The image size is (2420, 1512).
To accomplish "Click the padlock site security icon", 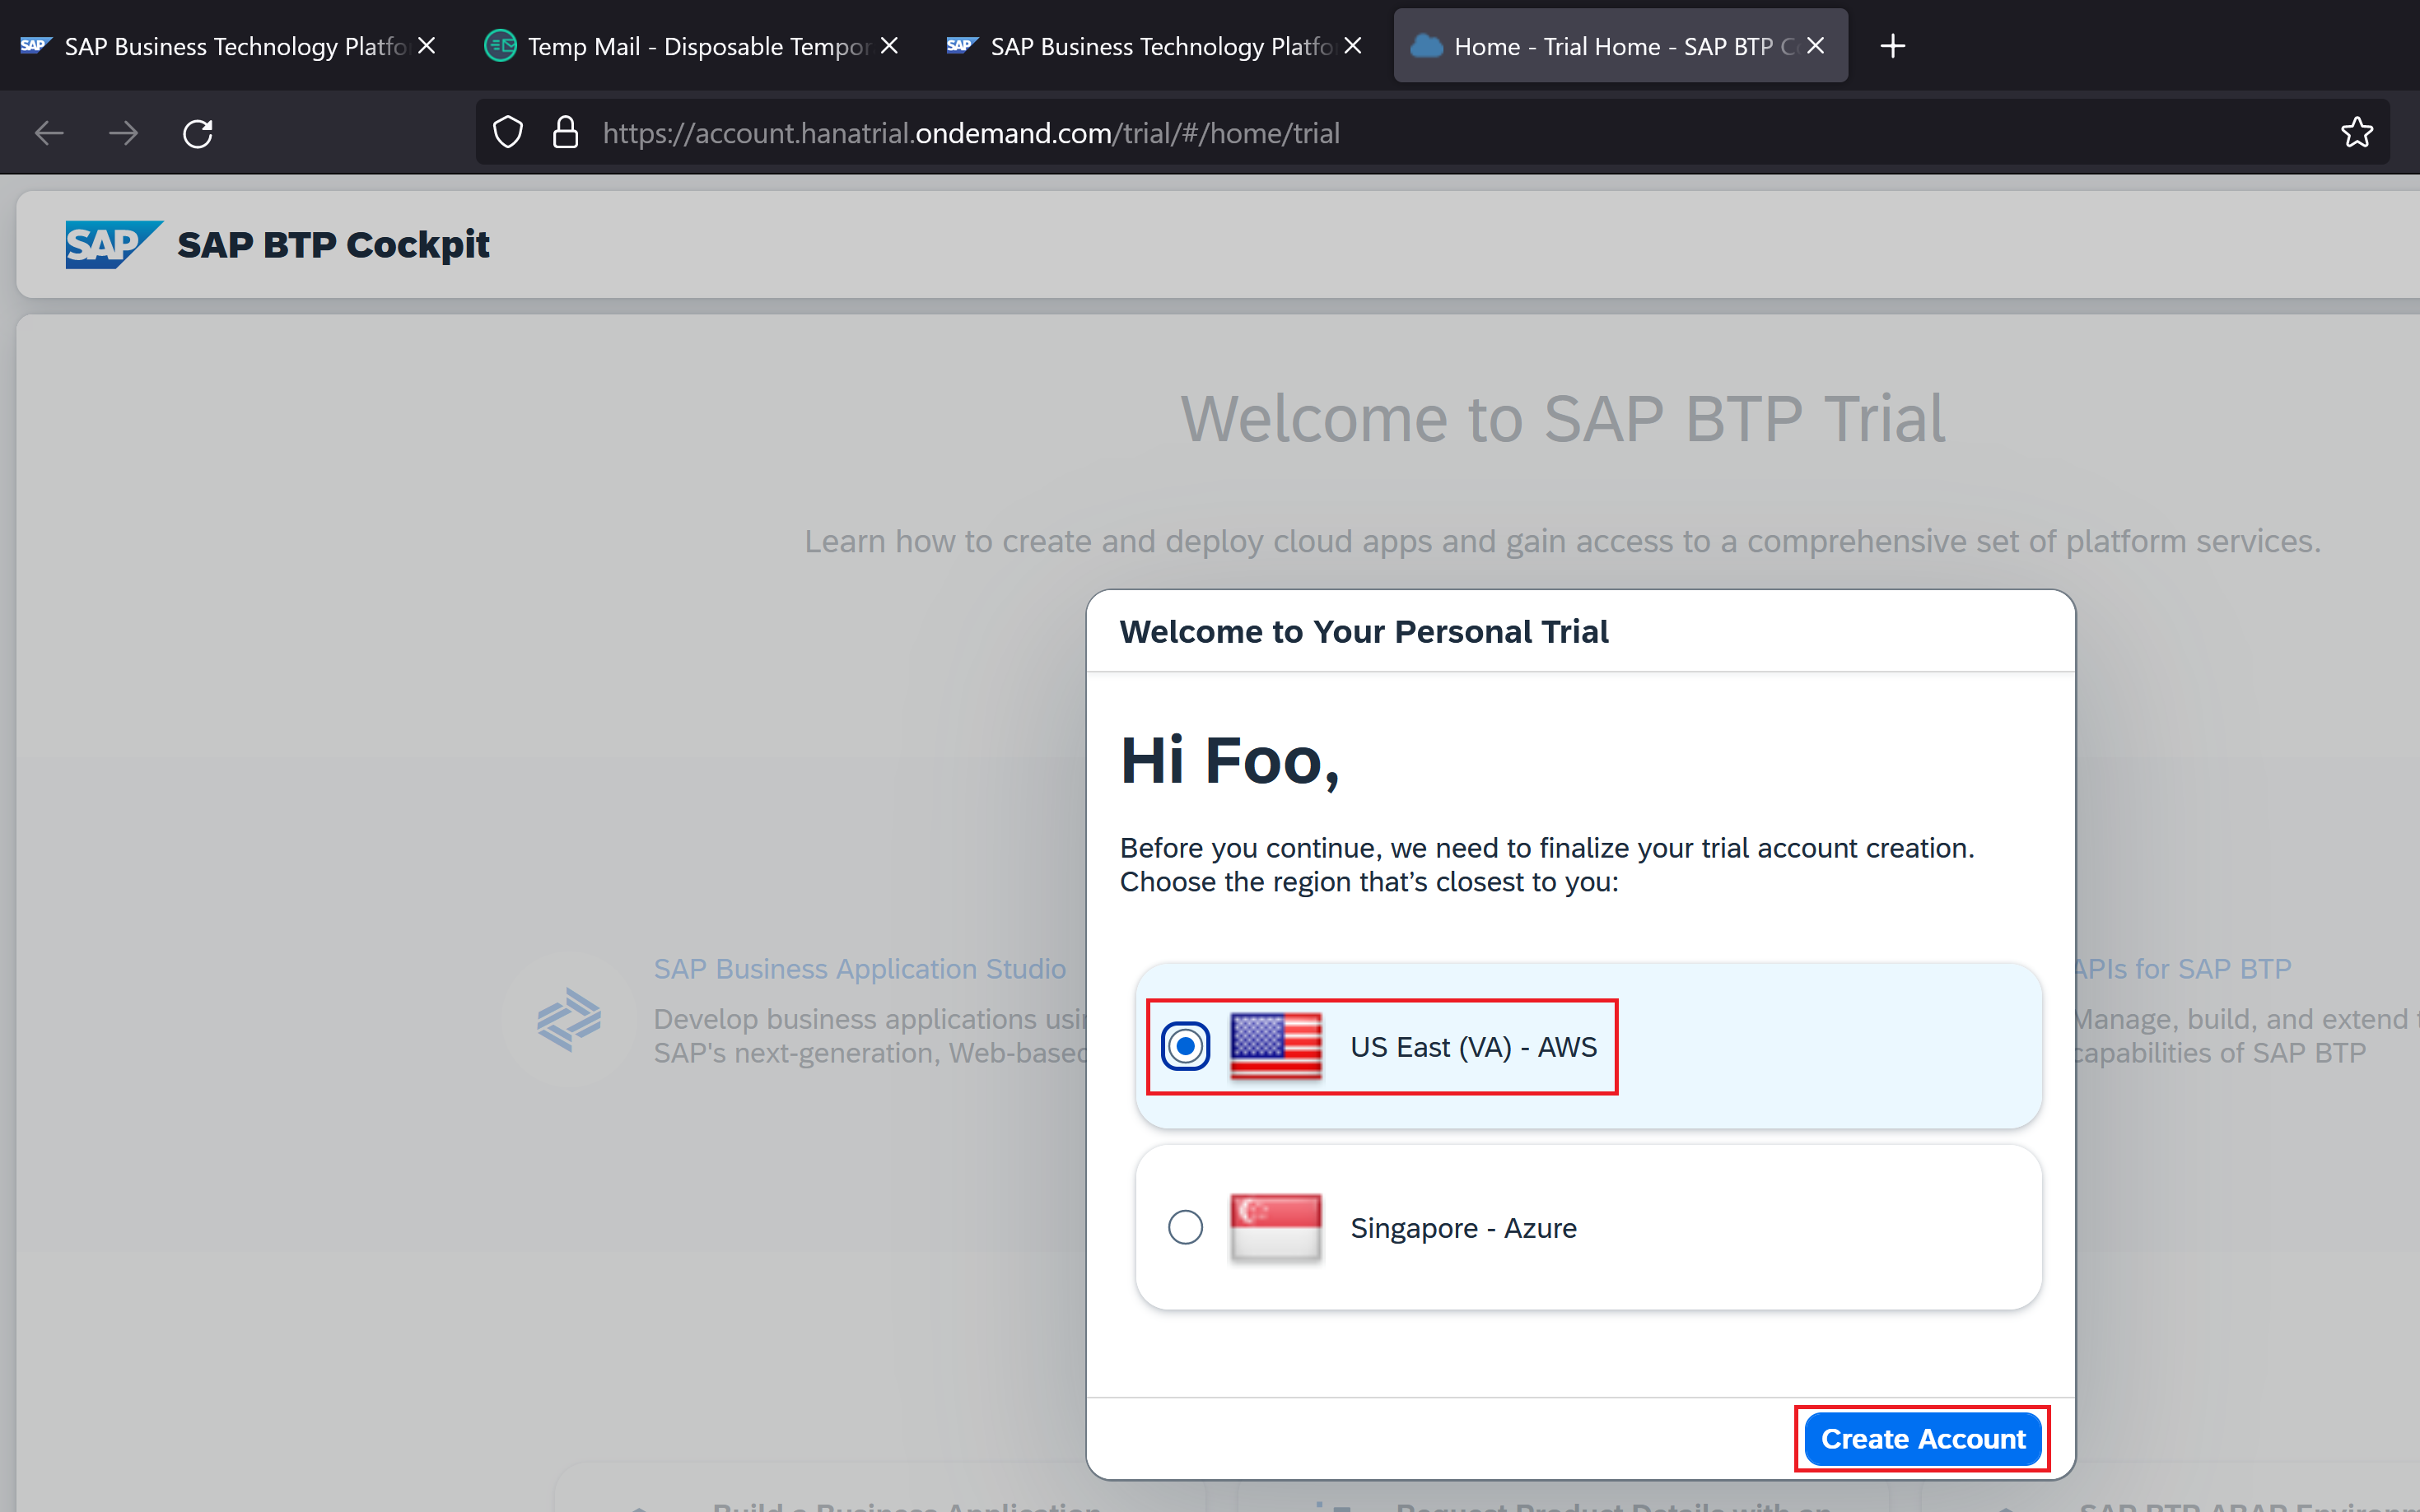I will 565,133.
